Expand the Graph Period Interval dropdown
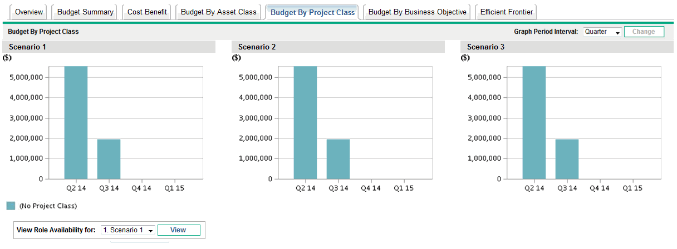677x249 pixels. click(x=602, y=32)
